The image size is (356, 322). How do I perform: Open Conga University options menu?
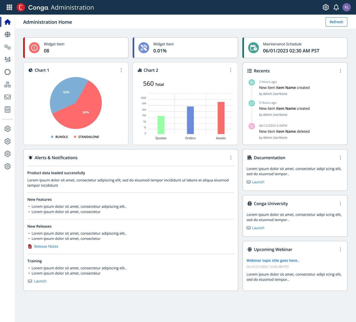pyautogui.click(x=340, y=203)
